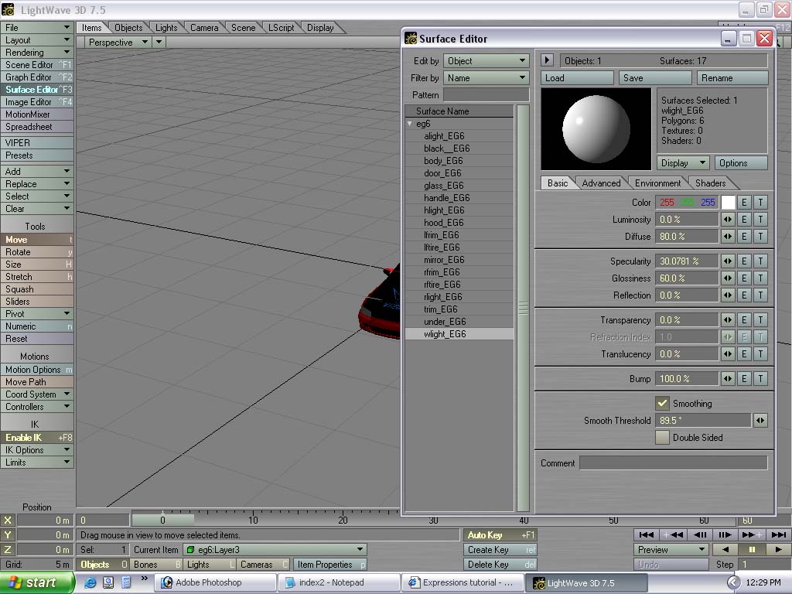792x594 pixels.
Task: Click the play arrow beside Objects: 1
Action: 547,60
